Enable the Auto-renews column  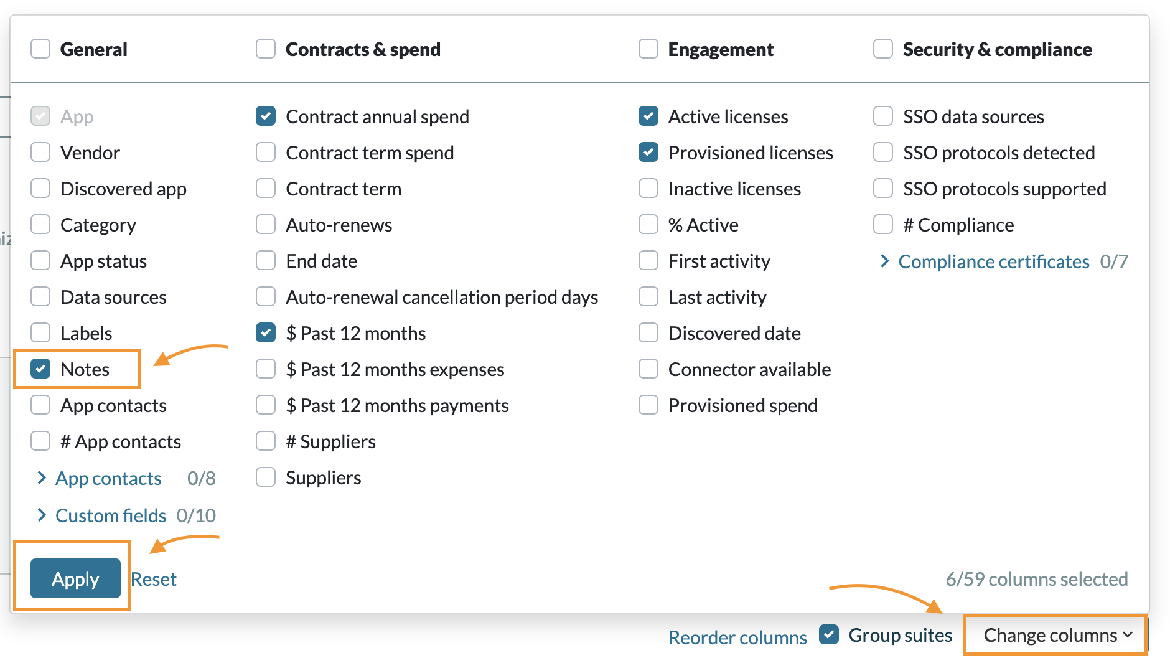coord(265,224)
